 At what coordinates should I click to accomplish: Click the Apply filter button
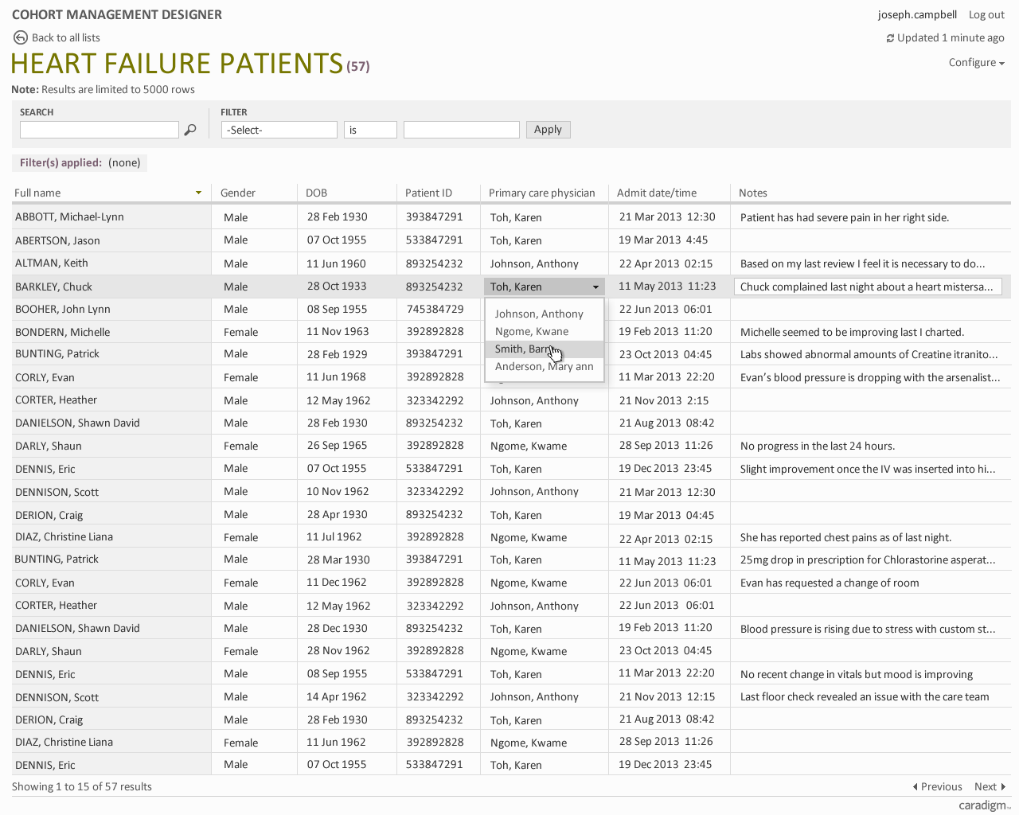coord(548,130)
